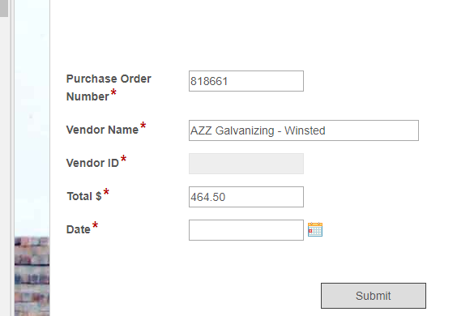The width and height of the screenshot is (457, 316).
Task: Click the red asterisk beside Total $
Action: click(x=106, y=192)
